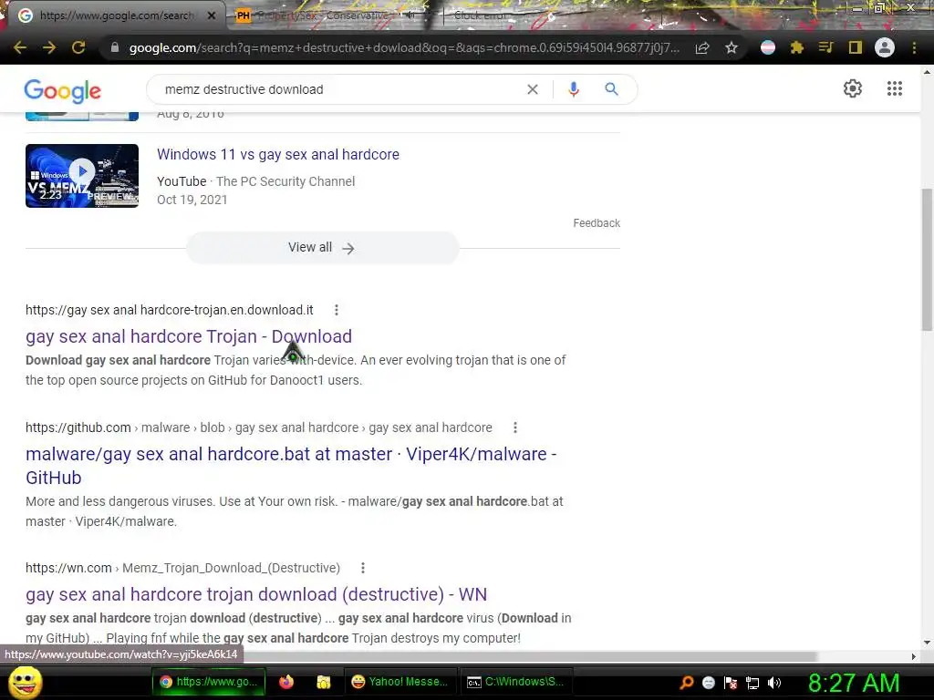Screen dimensions: 934x700
Task: Close the Google search tab
Action: pos(212,15)
